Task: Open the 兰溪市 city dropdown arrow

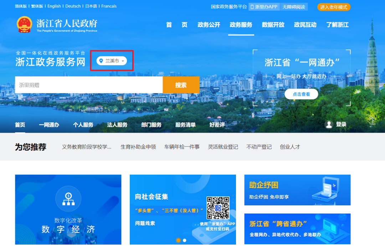Action: tap(123, 61)
